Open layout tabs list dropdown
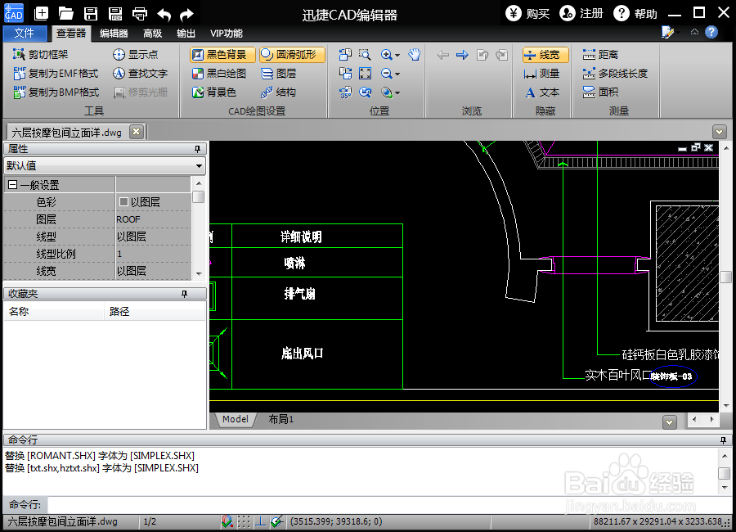This screenshot has width=736, height=532. tap(670, 422)
